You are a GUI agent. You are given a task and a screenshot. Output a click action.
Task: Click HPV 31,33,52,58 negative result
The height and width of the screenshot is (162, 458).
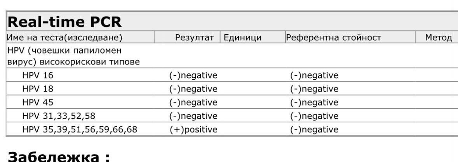pos(193,116)
